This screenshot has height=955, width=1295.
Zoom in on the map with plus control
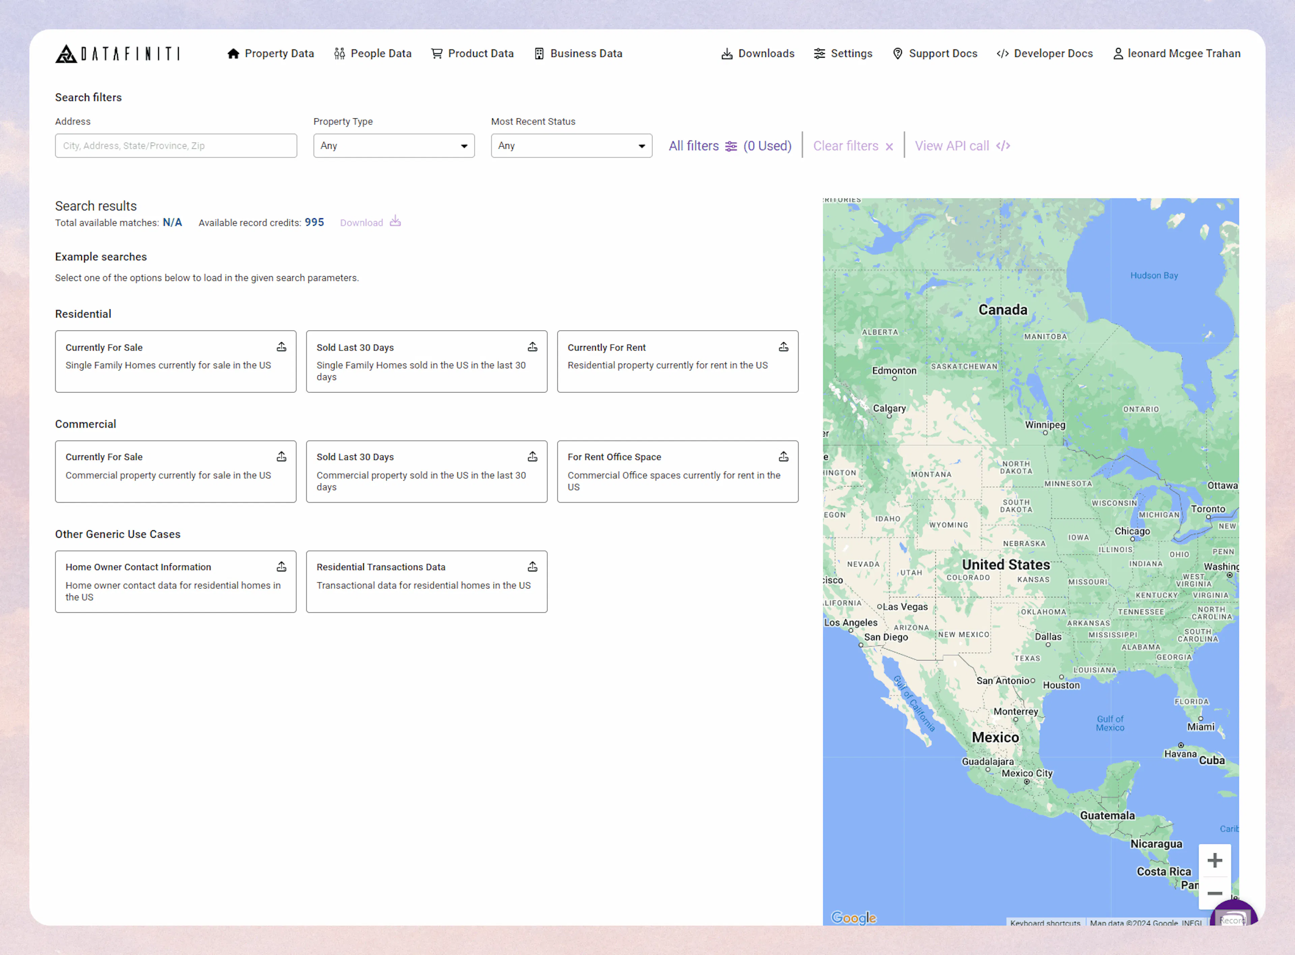tap(1215, 860)
